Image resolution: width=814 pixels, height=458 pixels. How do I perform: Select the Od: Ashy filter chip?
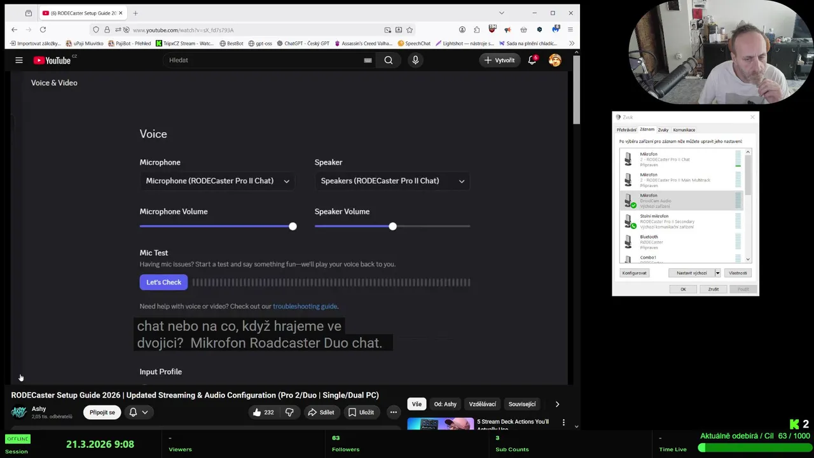445,404
